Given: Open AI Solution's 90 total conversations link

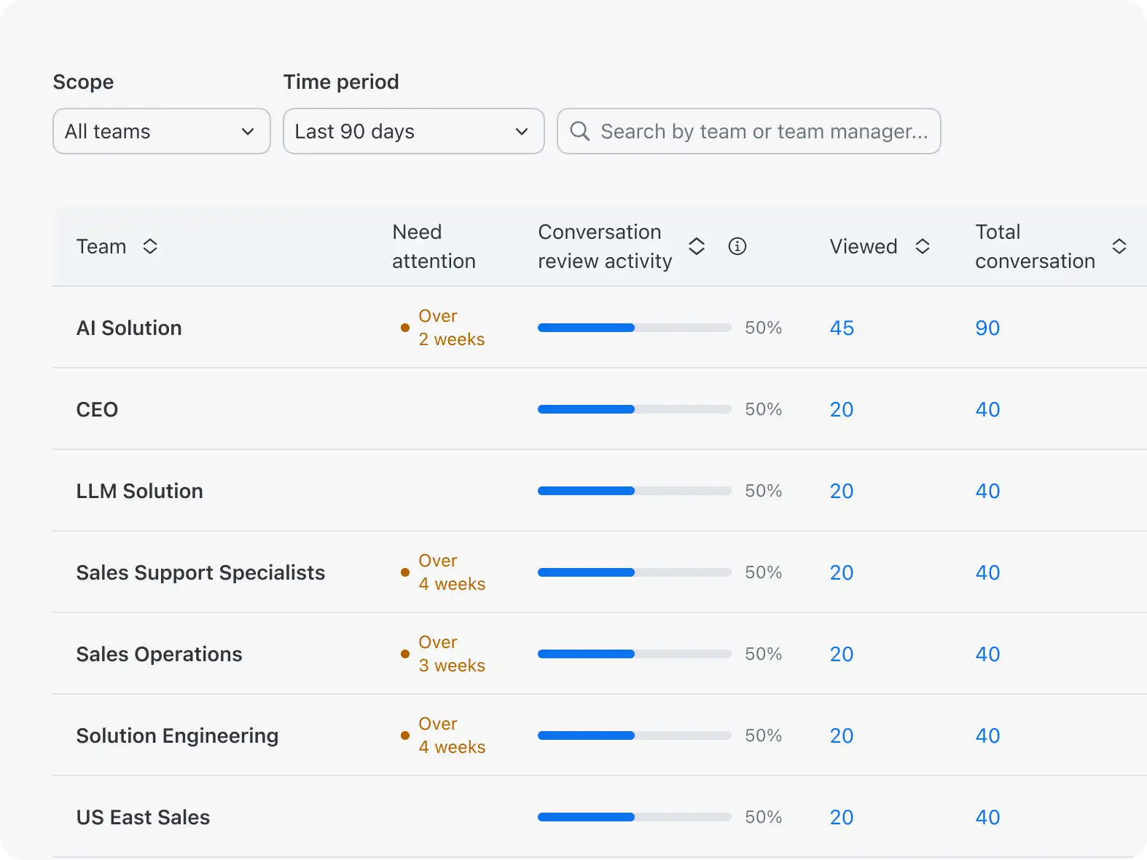Looking at the screenshot, I should coord(987,328).
